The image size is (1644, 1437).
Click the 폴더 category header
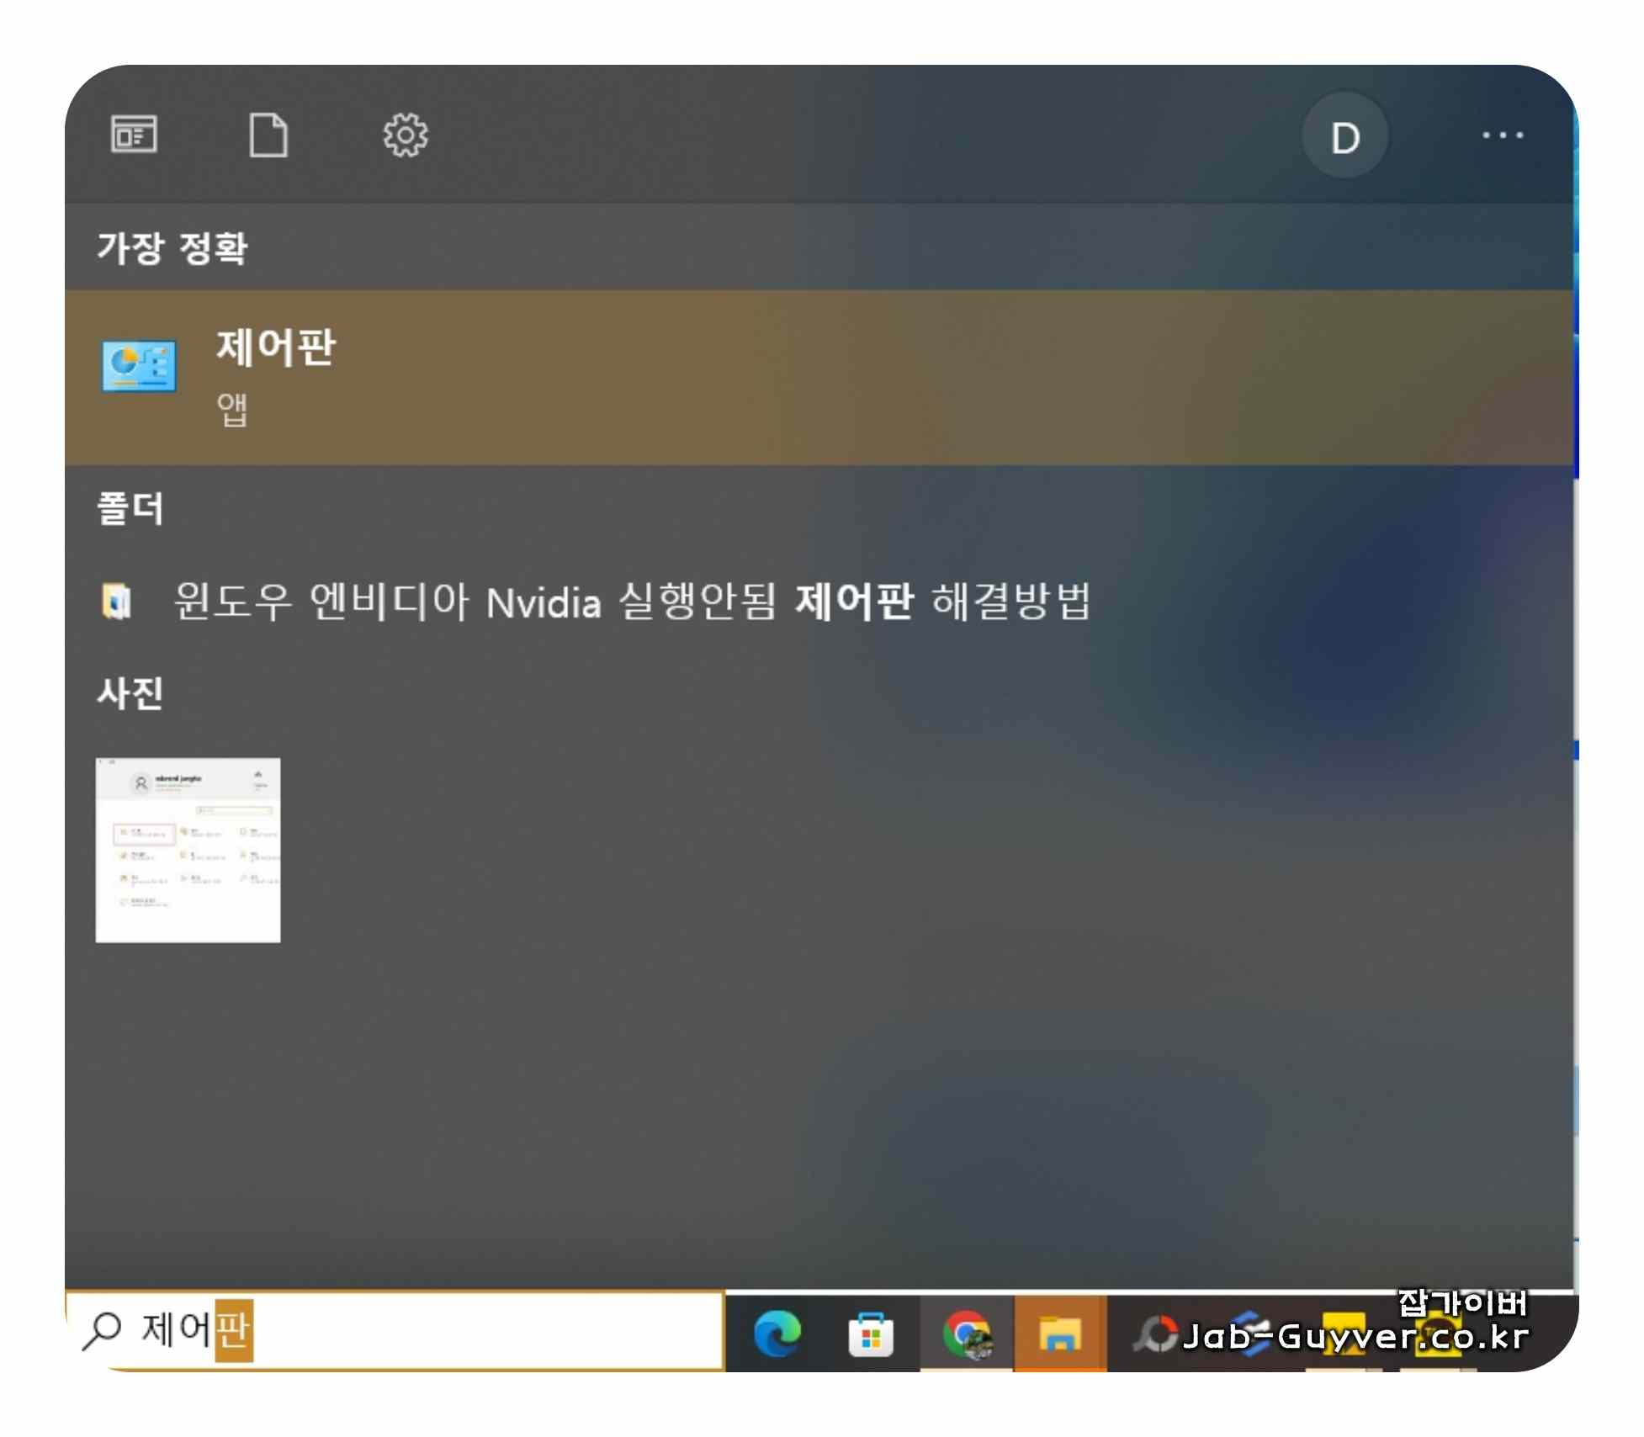coord(130,509)
